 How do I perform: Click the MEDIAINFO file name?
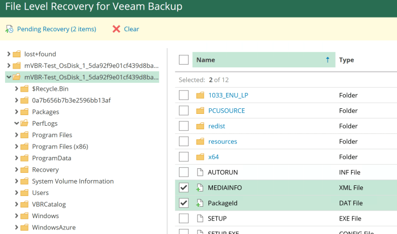225,188
